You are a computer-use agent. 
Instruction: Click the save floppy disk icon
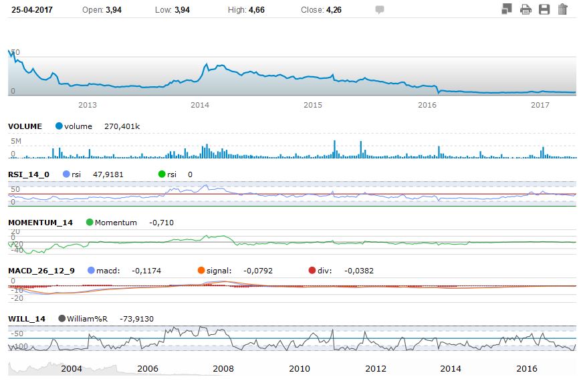coord(544,9)
